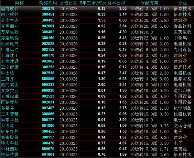Screen dimensions: 194x158
Task: Select stock name 思源电气
Action: coord(10,44)
